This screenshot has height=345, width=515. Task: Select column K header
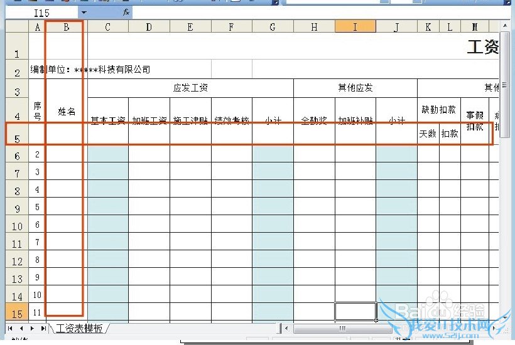pyautogui.click(x=428, y=26)
